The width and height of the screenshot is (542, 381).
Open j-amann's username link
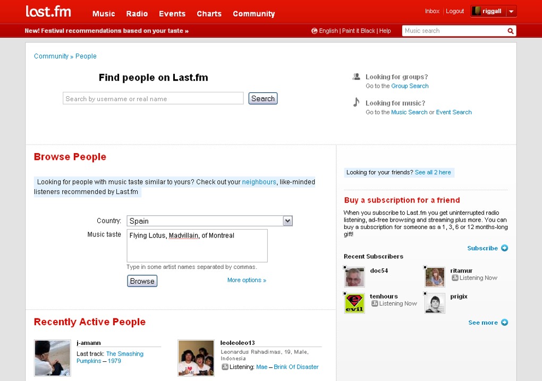click(89, 343)
